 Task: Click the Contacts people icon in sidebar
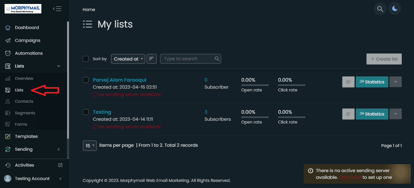click(8, 101)
